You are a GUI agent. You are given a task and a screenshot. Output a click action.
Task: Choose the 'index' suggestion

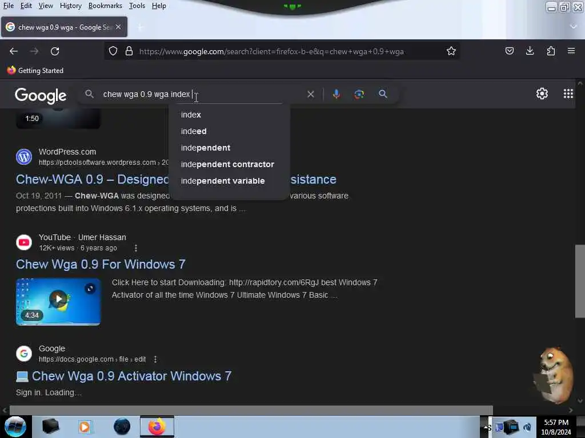click(x=229, y=115)
